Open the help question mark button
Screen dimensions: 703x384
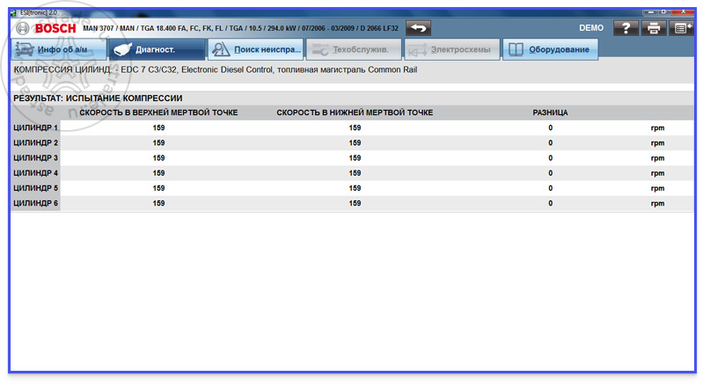626,28
